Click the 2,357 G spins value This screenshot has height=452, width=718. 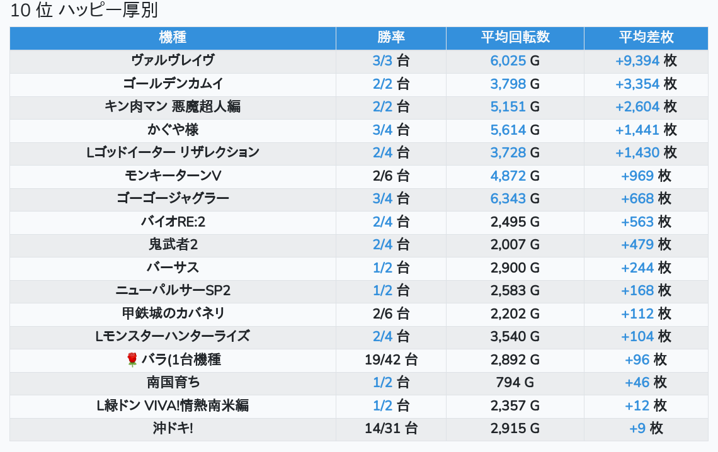click(x=515, y=405)
